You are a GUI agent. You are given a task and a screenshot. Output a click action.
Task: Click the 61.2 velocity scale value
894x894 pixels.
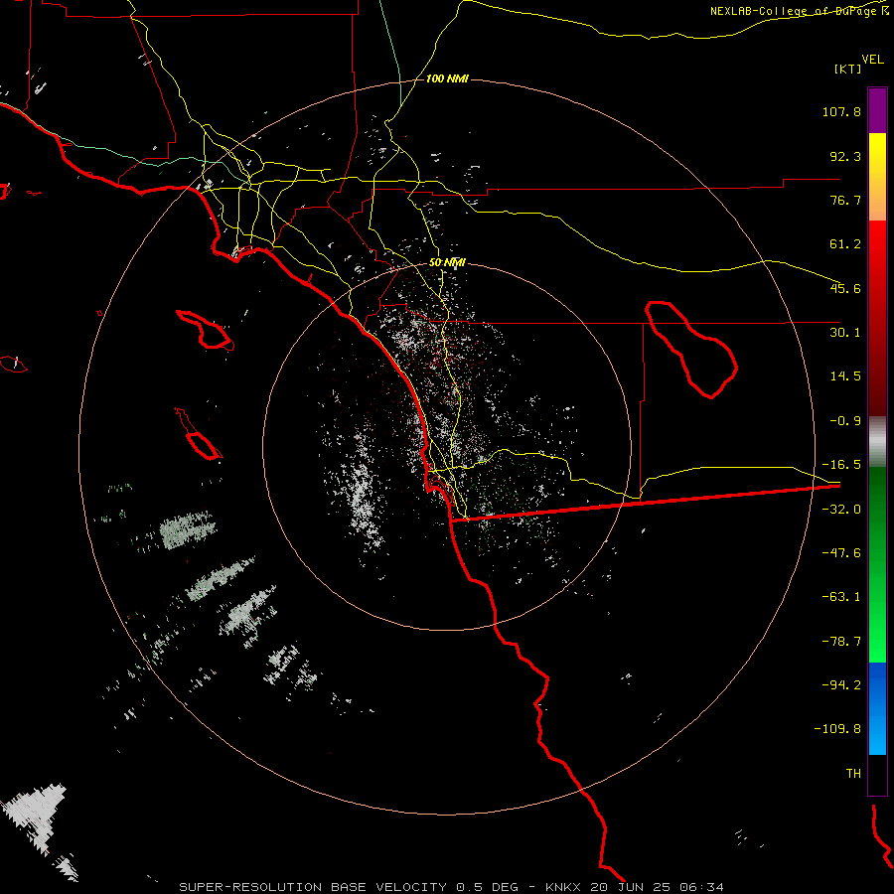(x=845, y=244)
